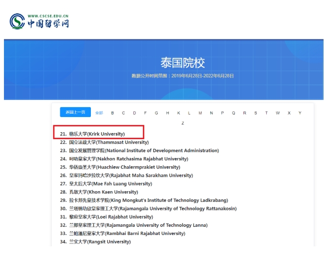Filter universities by letter R
Screen dimensions: 324x276
[244, 113]
